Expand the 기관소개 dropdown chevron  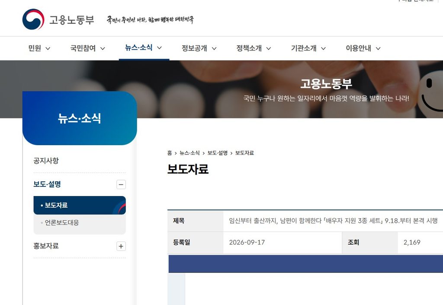coord(324,48)
